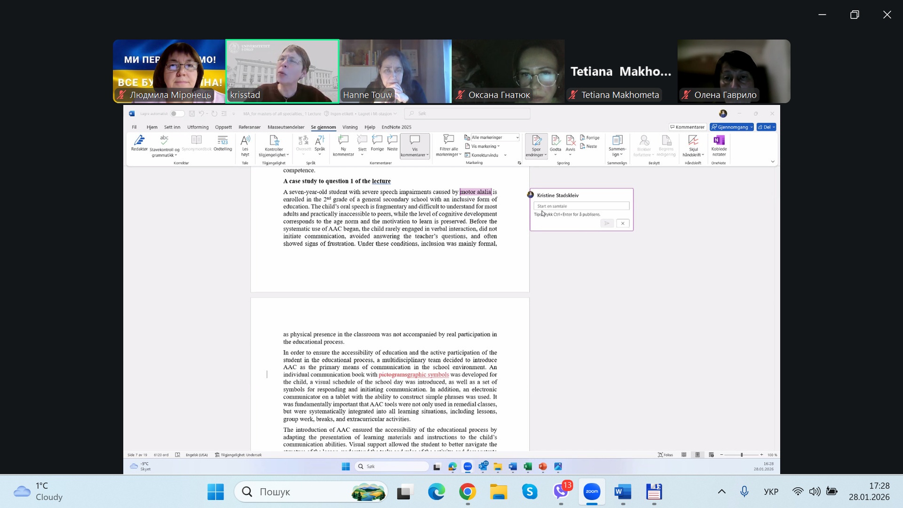Click the Word zoom slider
The height and width of the screenshot is (508, 903).
742,455
